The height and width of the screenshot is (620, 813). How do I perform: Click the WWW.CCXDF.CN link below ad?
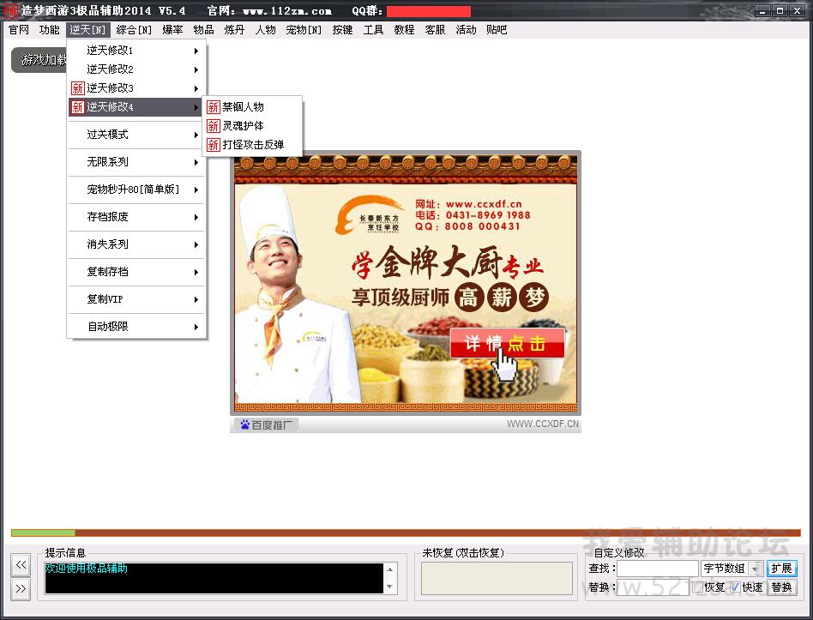542,424
